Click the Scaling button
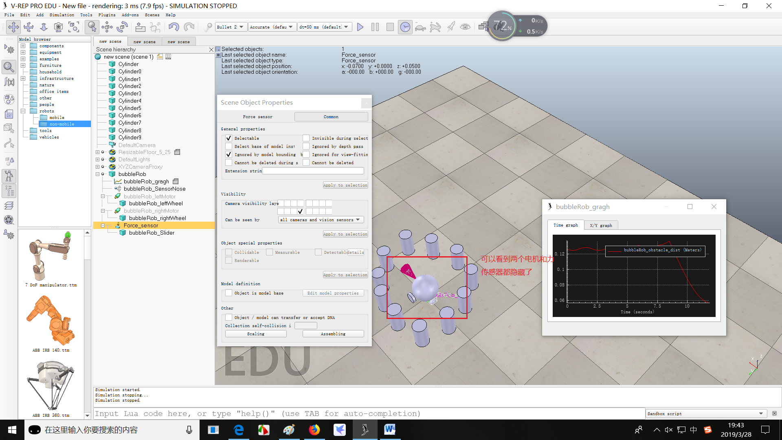The height and width of the screenshot is (440, 782). pos(255,334)
